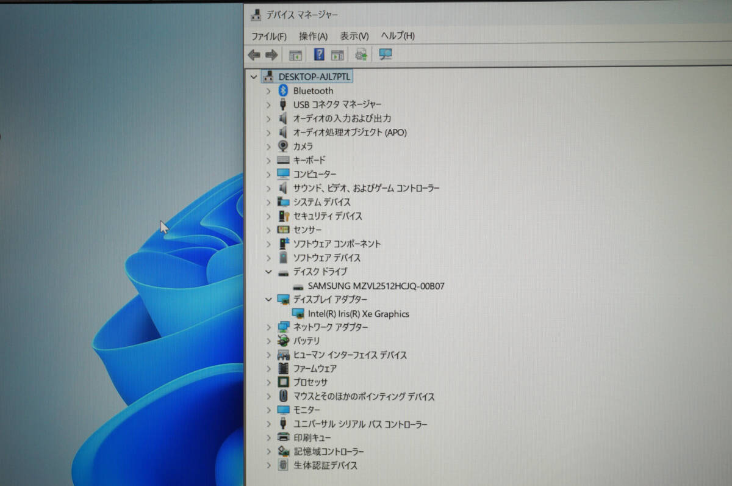Click the キーボード keyboard icon
This screenshot has height=486, width=732.
283,160
